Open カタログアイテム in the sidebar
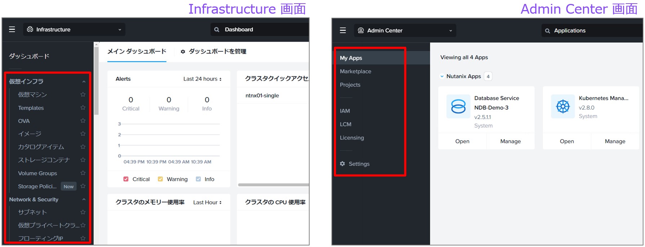 (x=41, y=147)
